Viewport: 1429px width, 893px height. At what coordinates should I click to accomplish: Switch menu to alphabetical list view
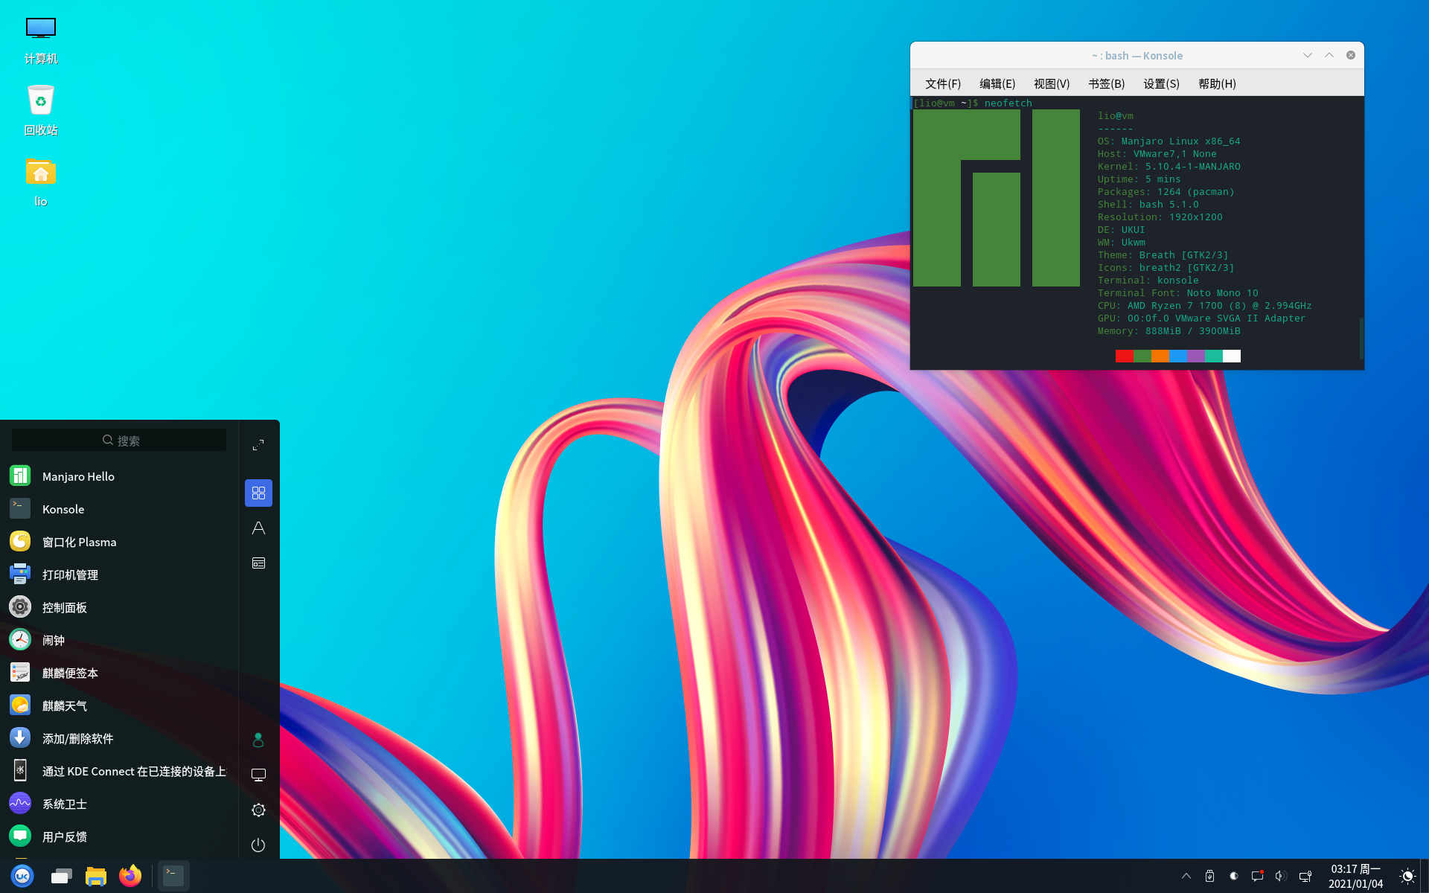pos(258,528)
